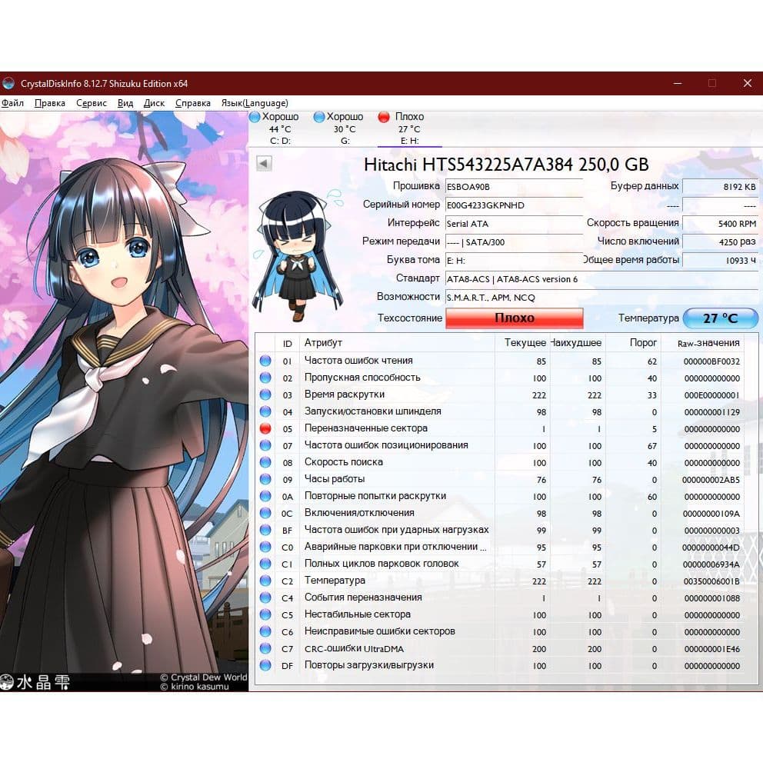The width and height of the screenshot is (763, 769).
Task: Click status icon of Пропускная способность row
Action: pos(265,378)
